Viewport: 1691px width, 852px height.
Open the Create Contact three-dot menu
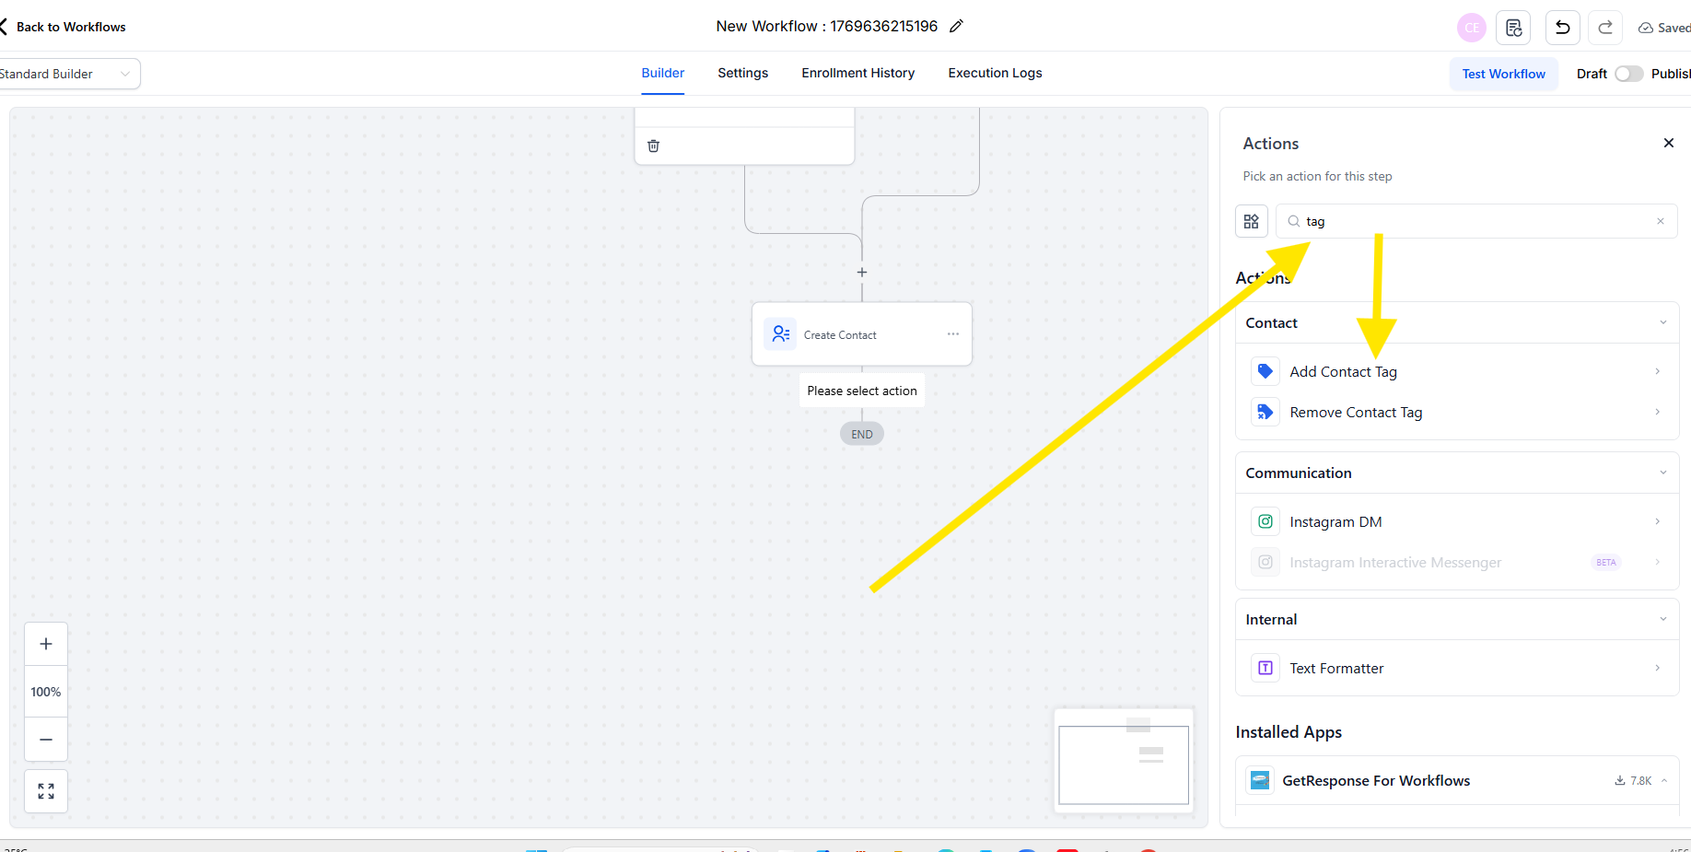pyautogui.click(x=953, y=334)
